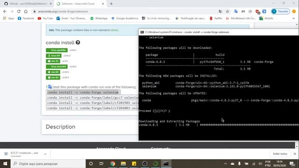This screenshot has width=299, height=168.
Task: Open Task View in taskbar
Action: [x=101, y=164]
